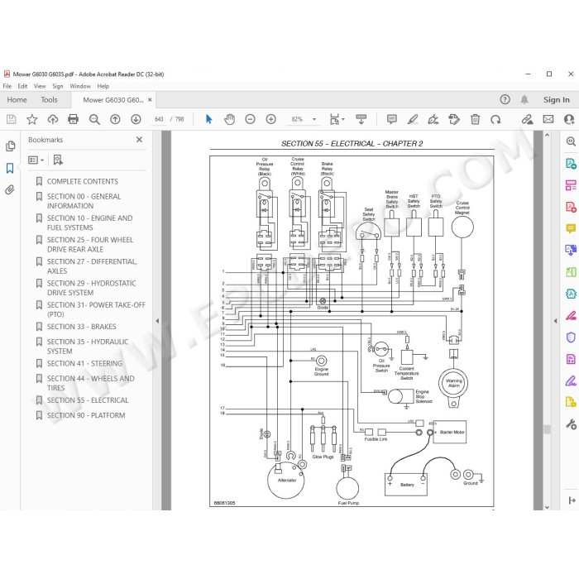Select the SECTION 33 - BRAKES bookmark

82,327
